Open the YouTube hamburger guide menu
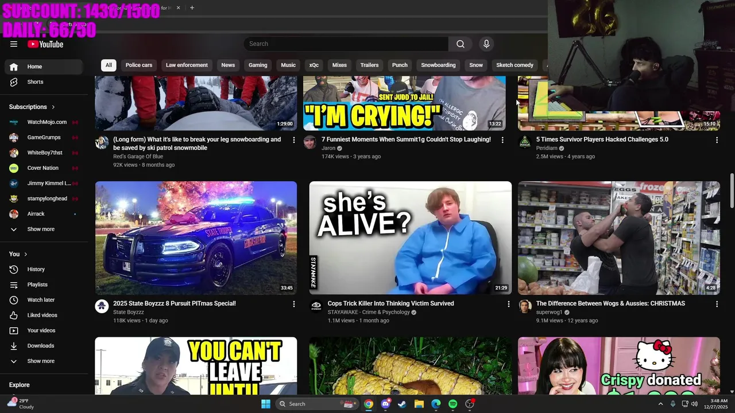Screen dimensions: 735x413 (x=14, y=44)
